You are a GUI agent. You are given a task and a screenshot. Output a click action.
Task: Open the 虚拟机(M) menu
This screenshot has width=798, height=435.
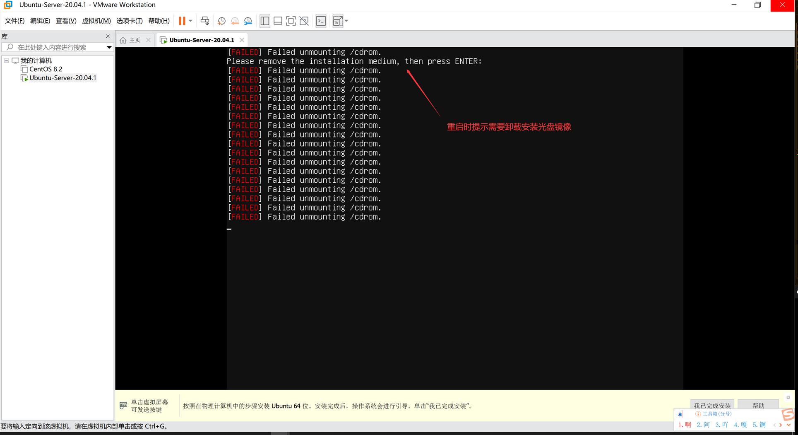pyautogui.click(x=96, y=21)
